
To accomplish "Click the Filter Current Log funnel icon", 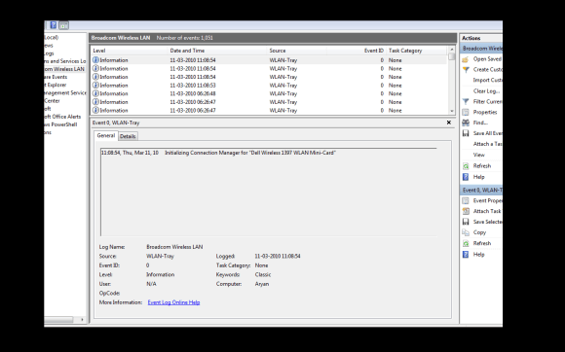I will (x=466, y=102).
